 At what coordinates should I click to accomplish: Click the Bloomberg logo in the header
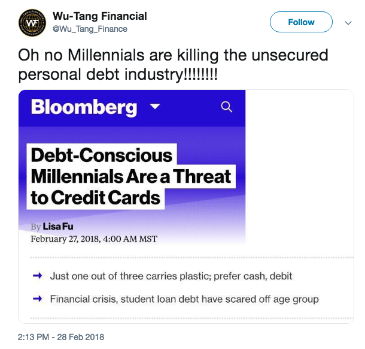pos(84,107)
